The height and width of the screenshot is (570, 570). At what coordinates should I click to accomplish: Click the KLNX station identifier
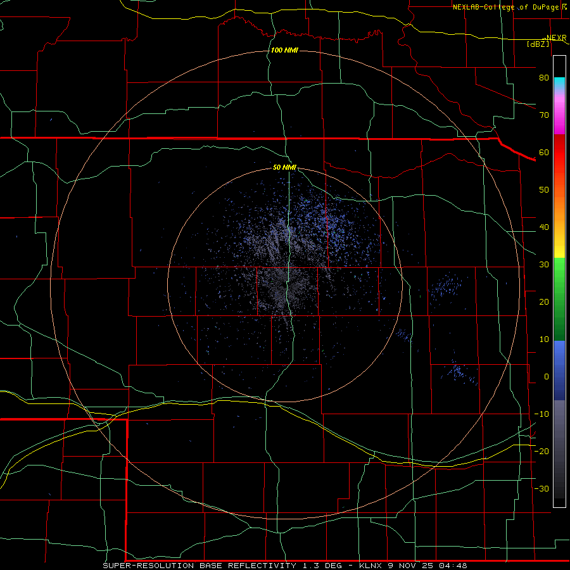(370, 566)
